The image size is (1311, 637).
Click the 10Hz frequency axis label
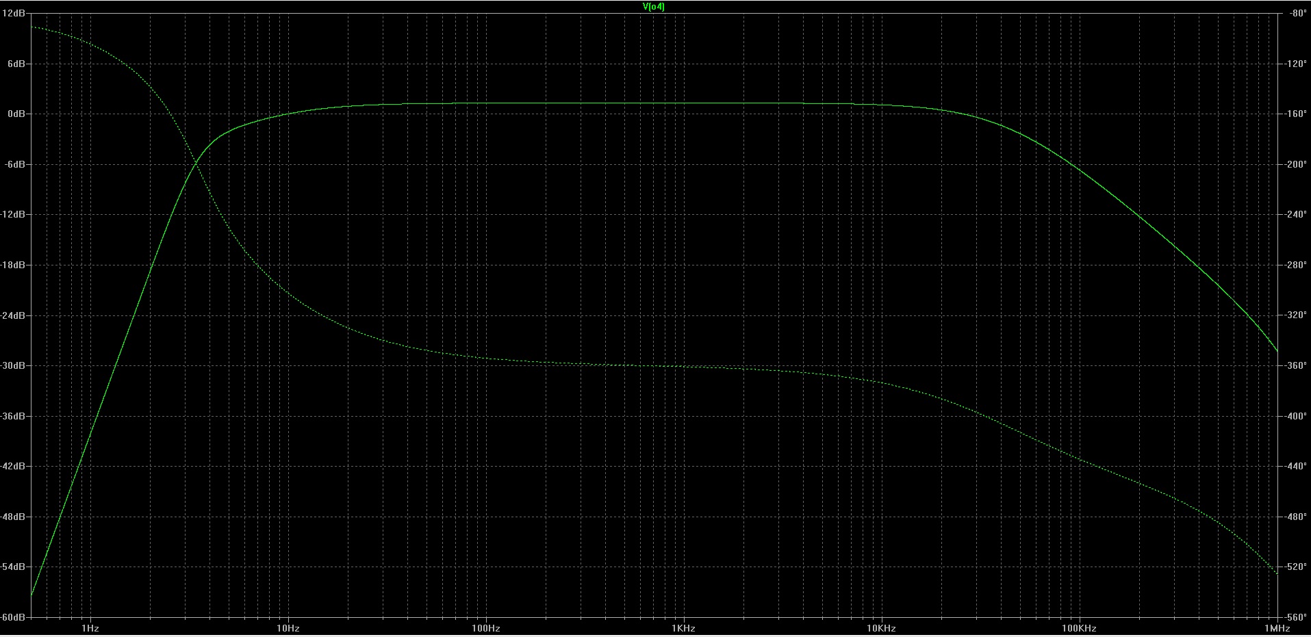(288, 628)
